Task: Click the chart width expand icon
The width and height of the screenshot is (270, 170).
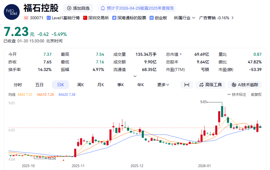Action: (x=187, y=85)
